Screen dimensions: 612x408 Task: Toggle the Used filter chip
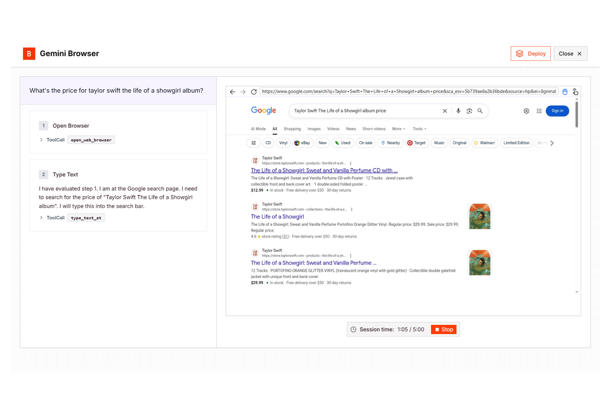click(x=343, y=143)
